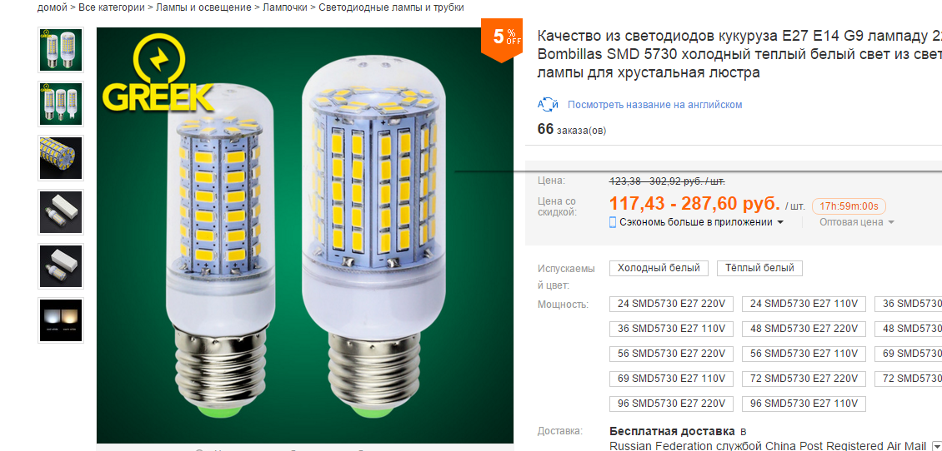Choose the Тёплый белый color option

(x=759, y=268)
